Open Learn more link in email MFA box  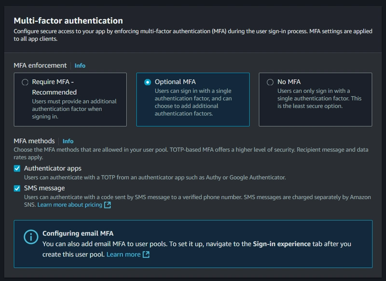[124, 254]
